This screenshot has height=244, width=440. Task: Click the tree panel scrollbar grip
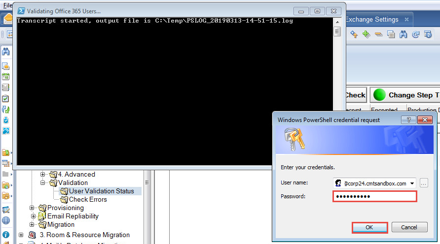pos(147,183)
